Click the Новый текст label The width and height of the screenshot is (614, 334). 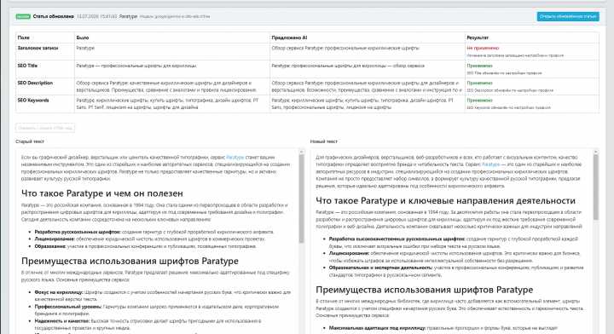coord(323,141)
